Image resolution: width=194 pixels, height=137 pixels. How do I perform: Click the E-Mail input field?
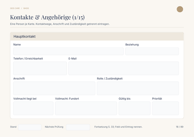coord(124,68)
